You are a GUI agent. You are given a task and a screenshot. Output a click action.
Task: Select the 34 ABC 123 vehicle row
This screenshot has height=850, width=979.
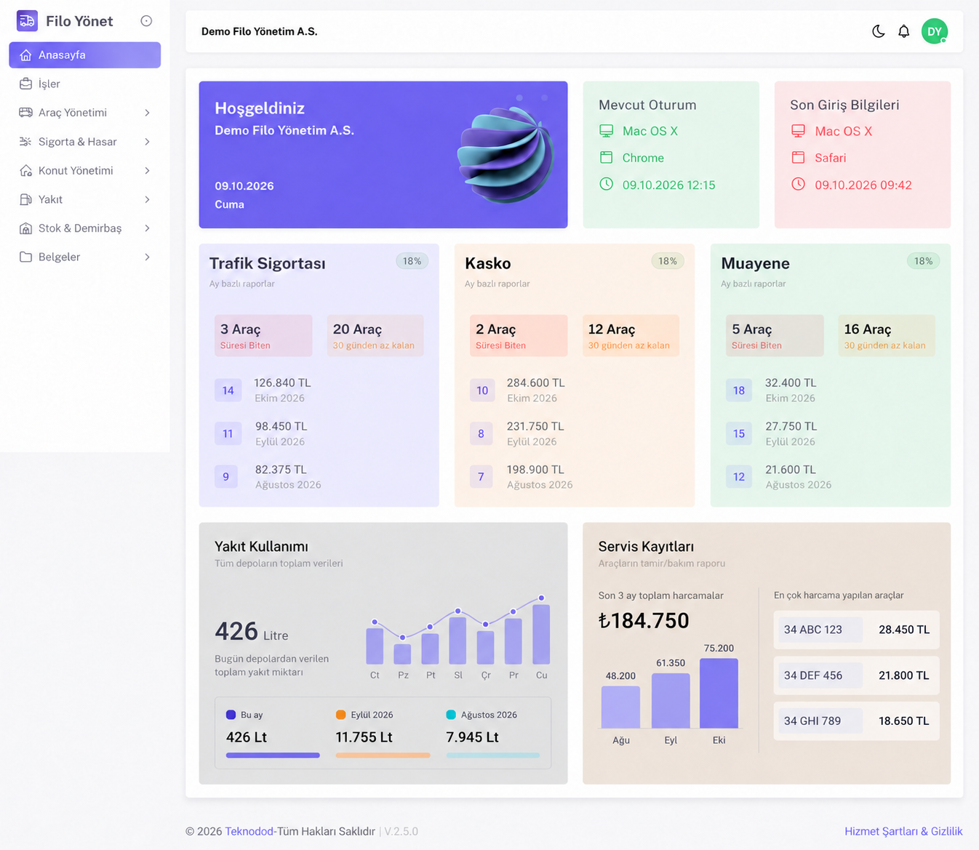(x=856, y=630)
